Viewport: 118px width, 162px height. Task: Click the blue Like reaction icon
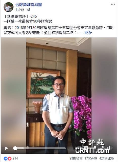click(x=6, y=158)
